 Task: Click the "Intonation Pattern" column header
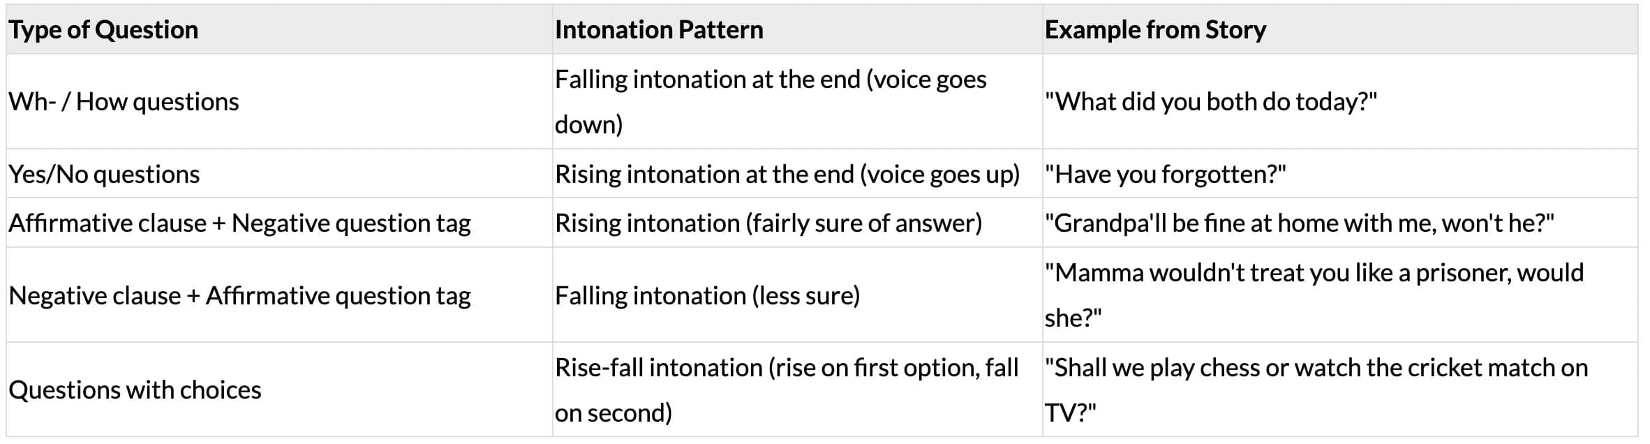pyautogui.click(x=659, y=30)
